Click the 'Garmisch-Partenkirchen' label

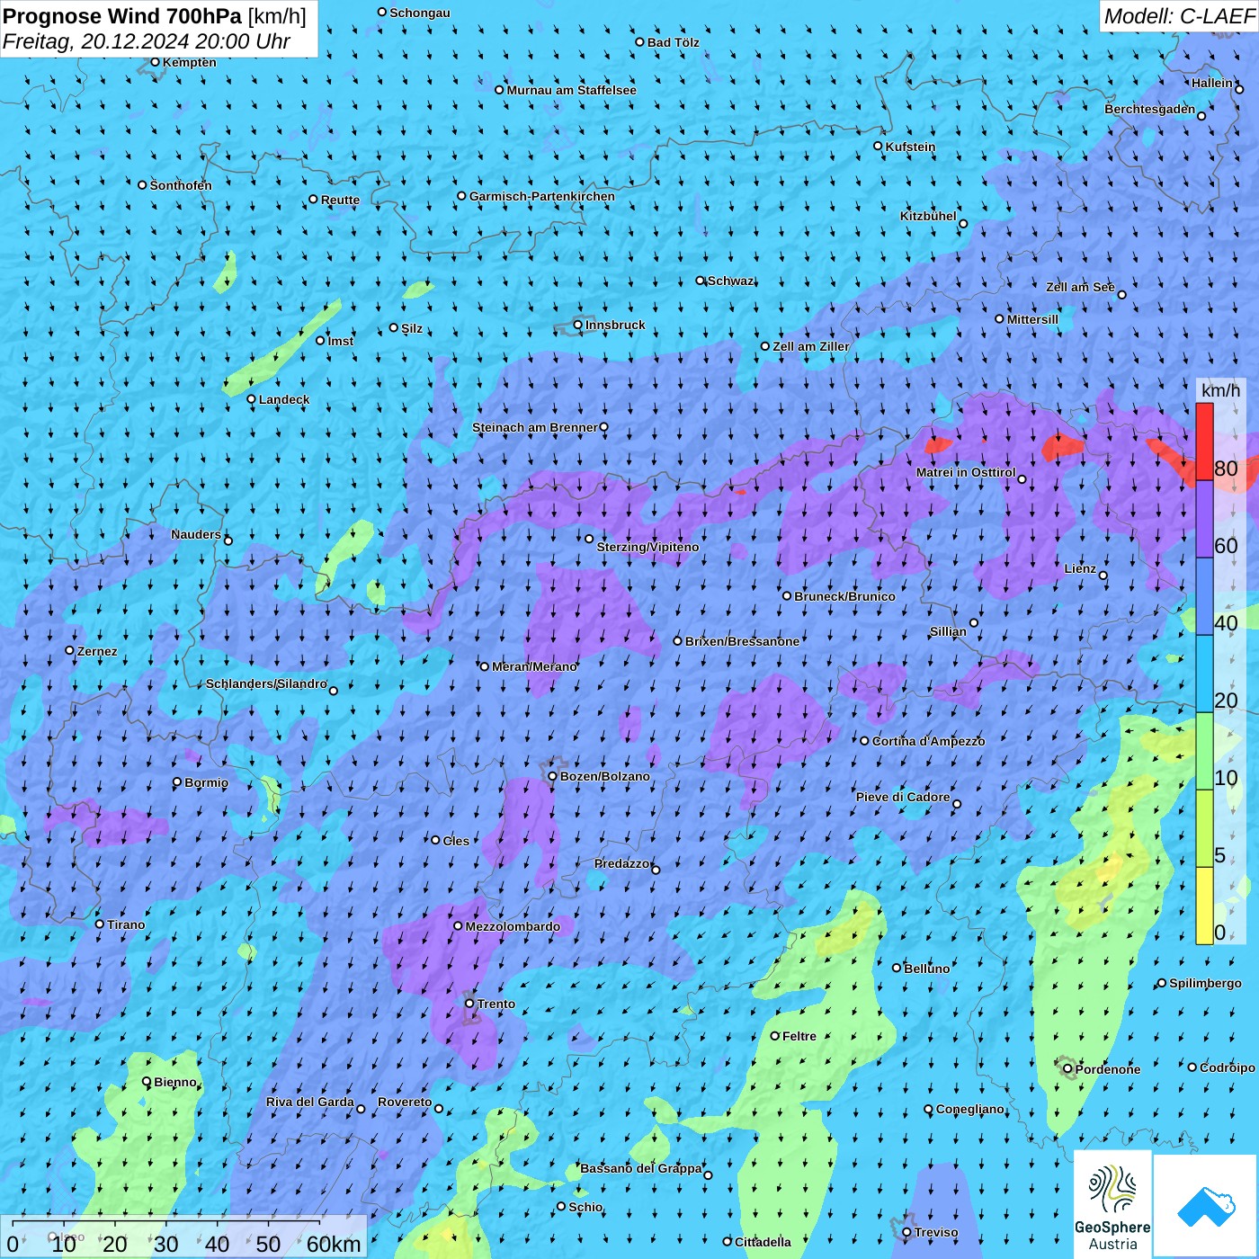(x=542, y=196)
